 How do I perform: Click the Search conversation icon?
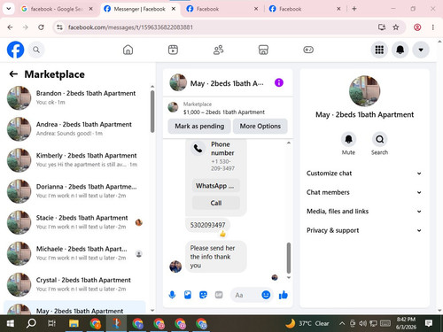[379, 139]
